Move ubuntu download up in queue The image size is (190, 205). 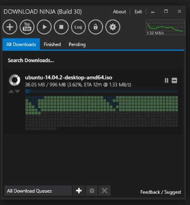pos(11,91)
